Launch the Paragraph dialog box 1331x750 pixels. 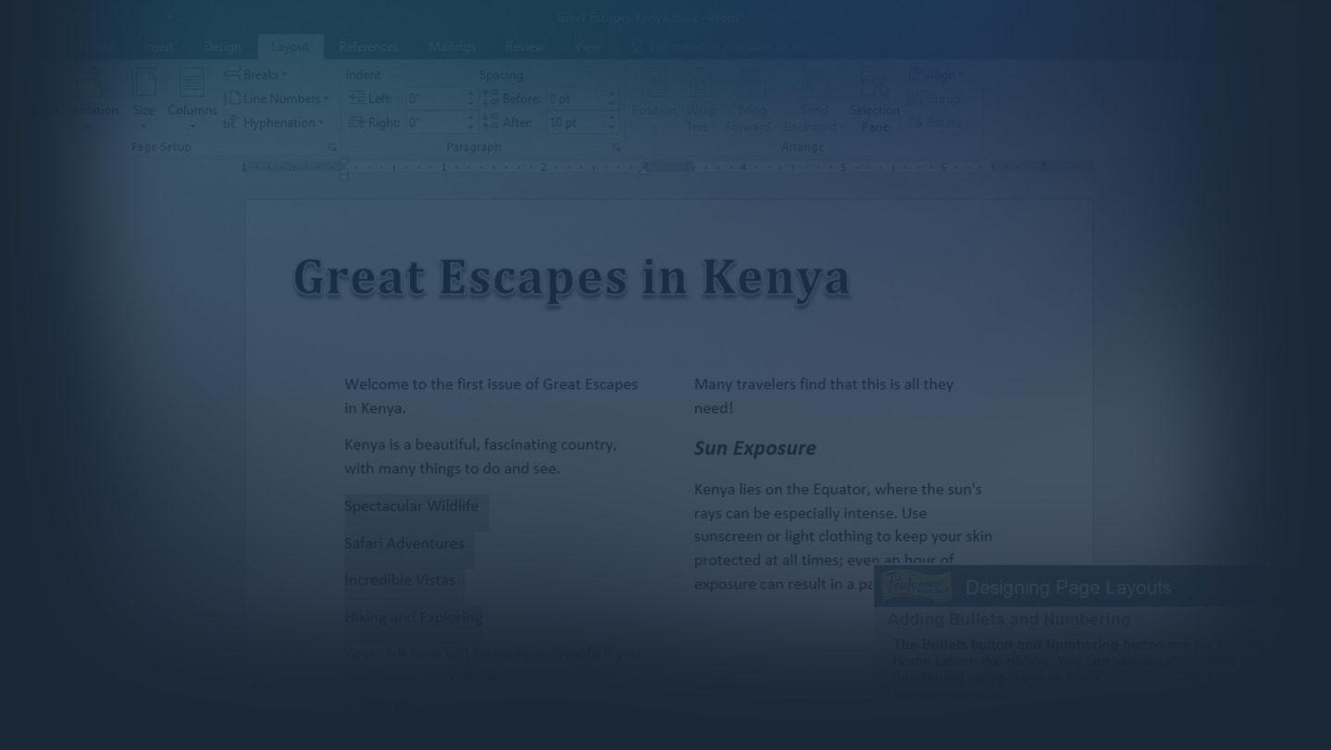pos(616,147)
